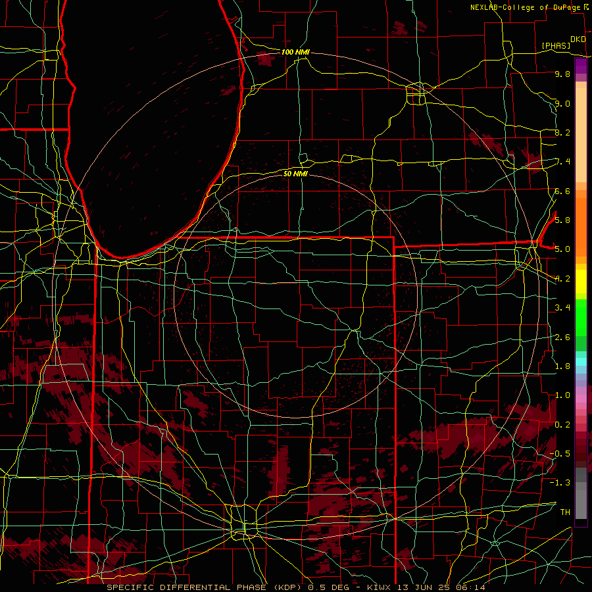Click the 1.8 legend value
This screenshot has width=592, height=592.
pos(562,366)
